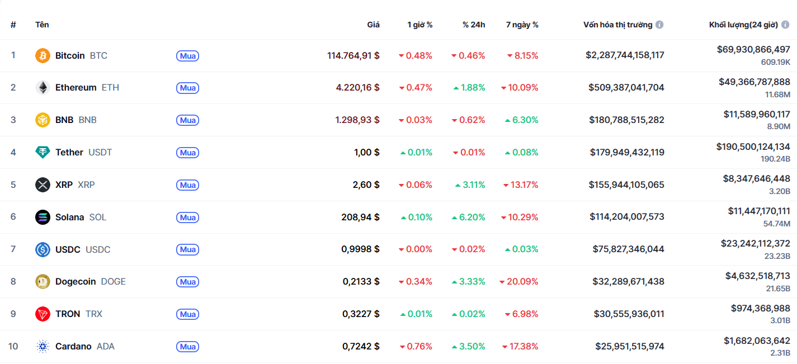Sort table by Giá column header

click(373, 25)
